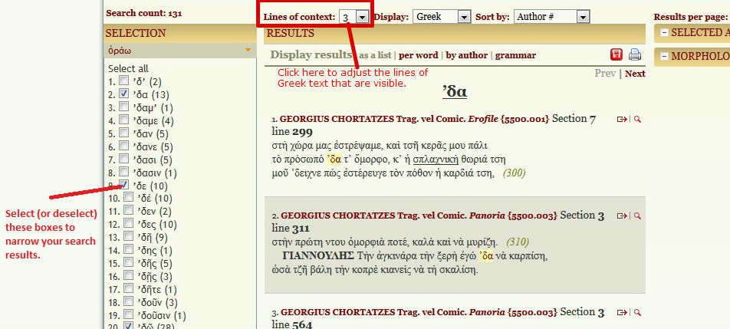730x329 pixels.
Task: Click arrow icon beside Erofile Section 7 result
Action: [622, 120]
